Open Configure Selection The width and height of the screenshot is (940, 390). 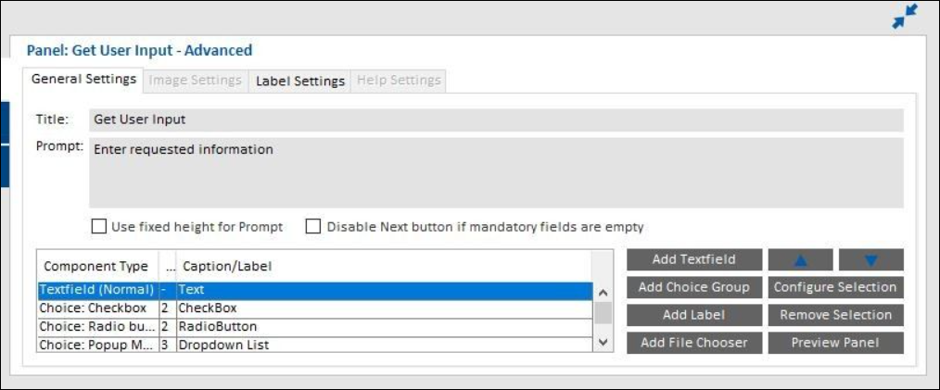(834, 287)
